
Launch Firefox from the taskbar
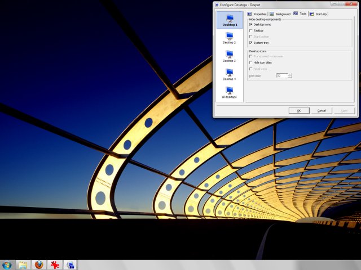pyautogui.click(x=39, y=265)
